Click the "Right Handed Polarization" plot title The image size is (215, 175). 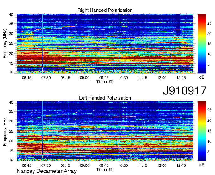105,10
